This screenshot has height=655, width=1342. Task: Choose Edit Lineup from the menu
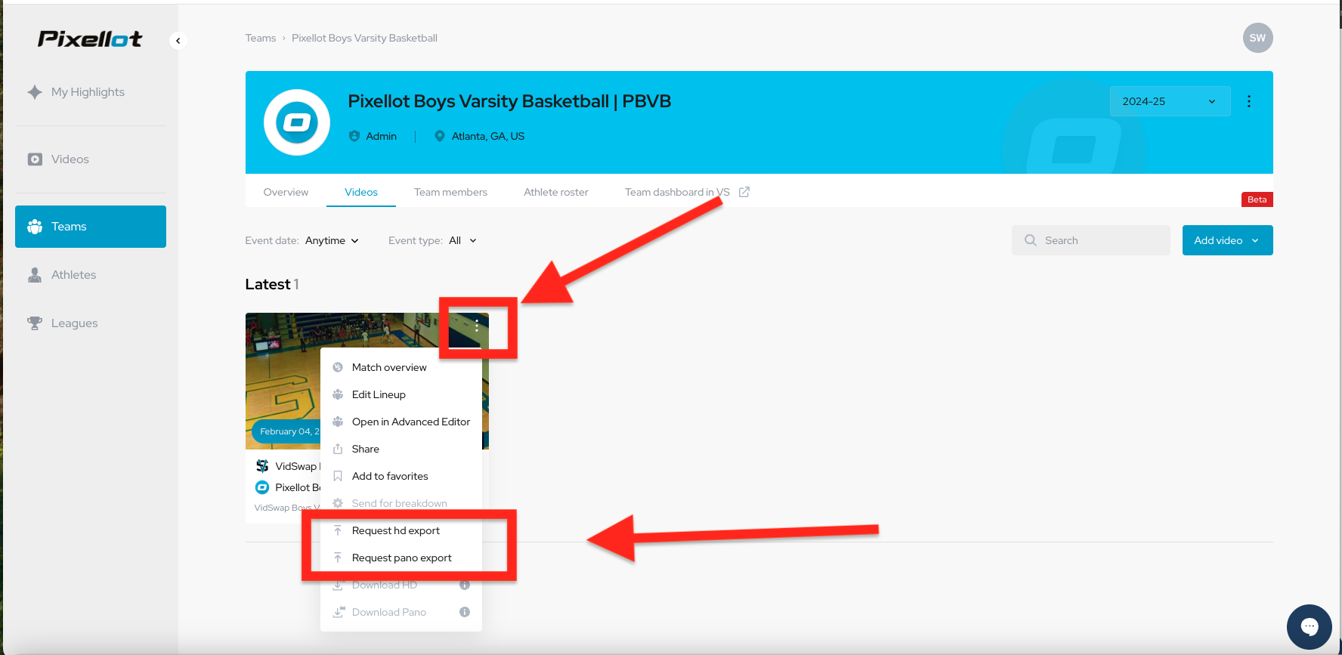click(x=401, y=394)
